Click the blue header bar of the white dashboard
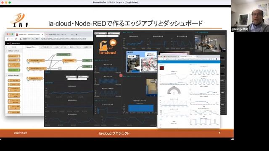Viewport: 269px width, 151px height. (x=189, y=62)
